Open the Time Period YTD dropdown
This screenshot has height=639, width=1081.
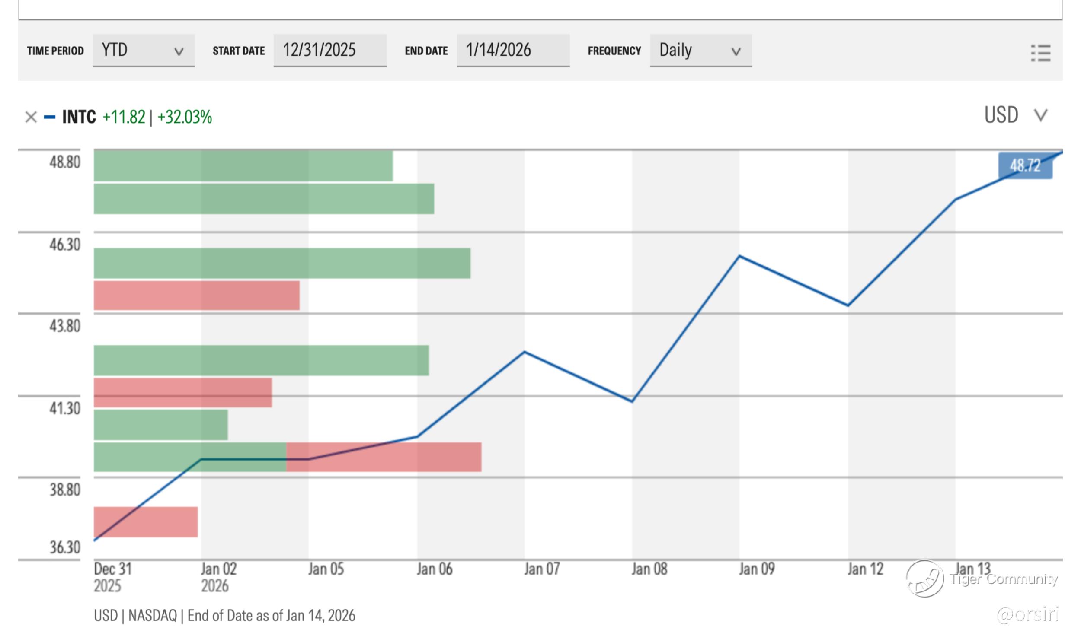click(x=144, y=51)
